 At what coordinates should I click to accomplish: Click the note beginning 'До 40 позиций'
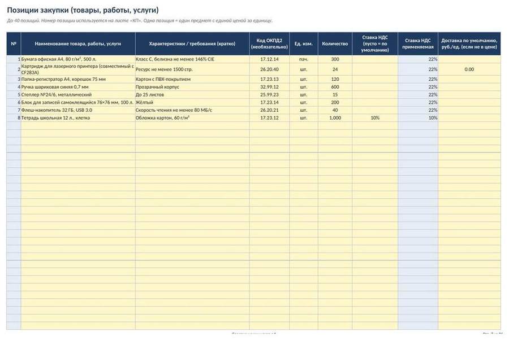click(140, 20)
